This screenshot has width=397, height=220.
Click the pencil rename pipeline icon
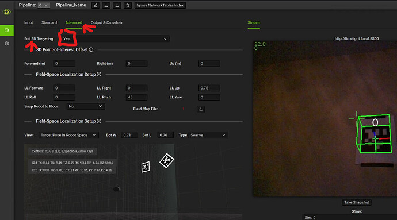coord(95,5)
